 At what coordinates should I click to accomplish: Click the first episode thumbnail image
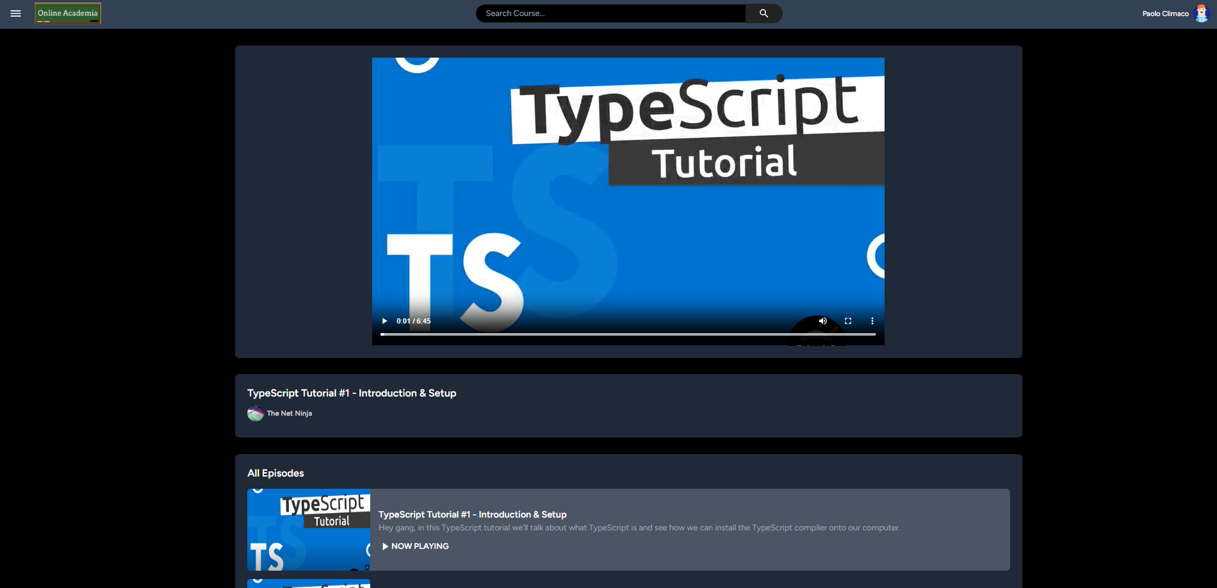[x=308, y=530]
